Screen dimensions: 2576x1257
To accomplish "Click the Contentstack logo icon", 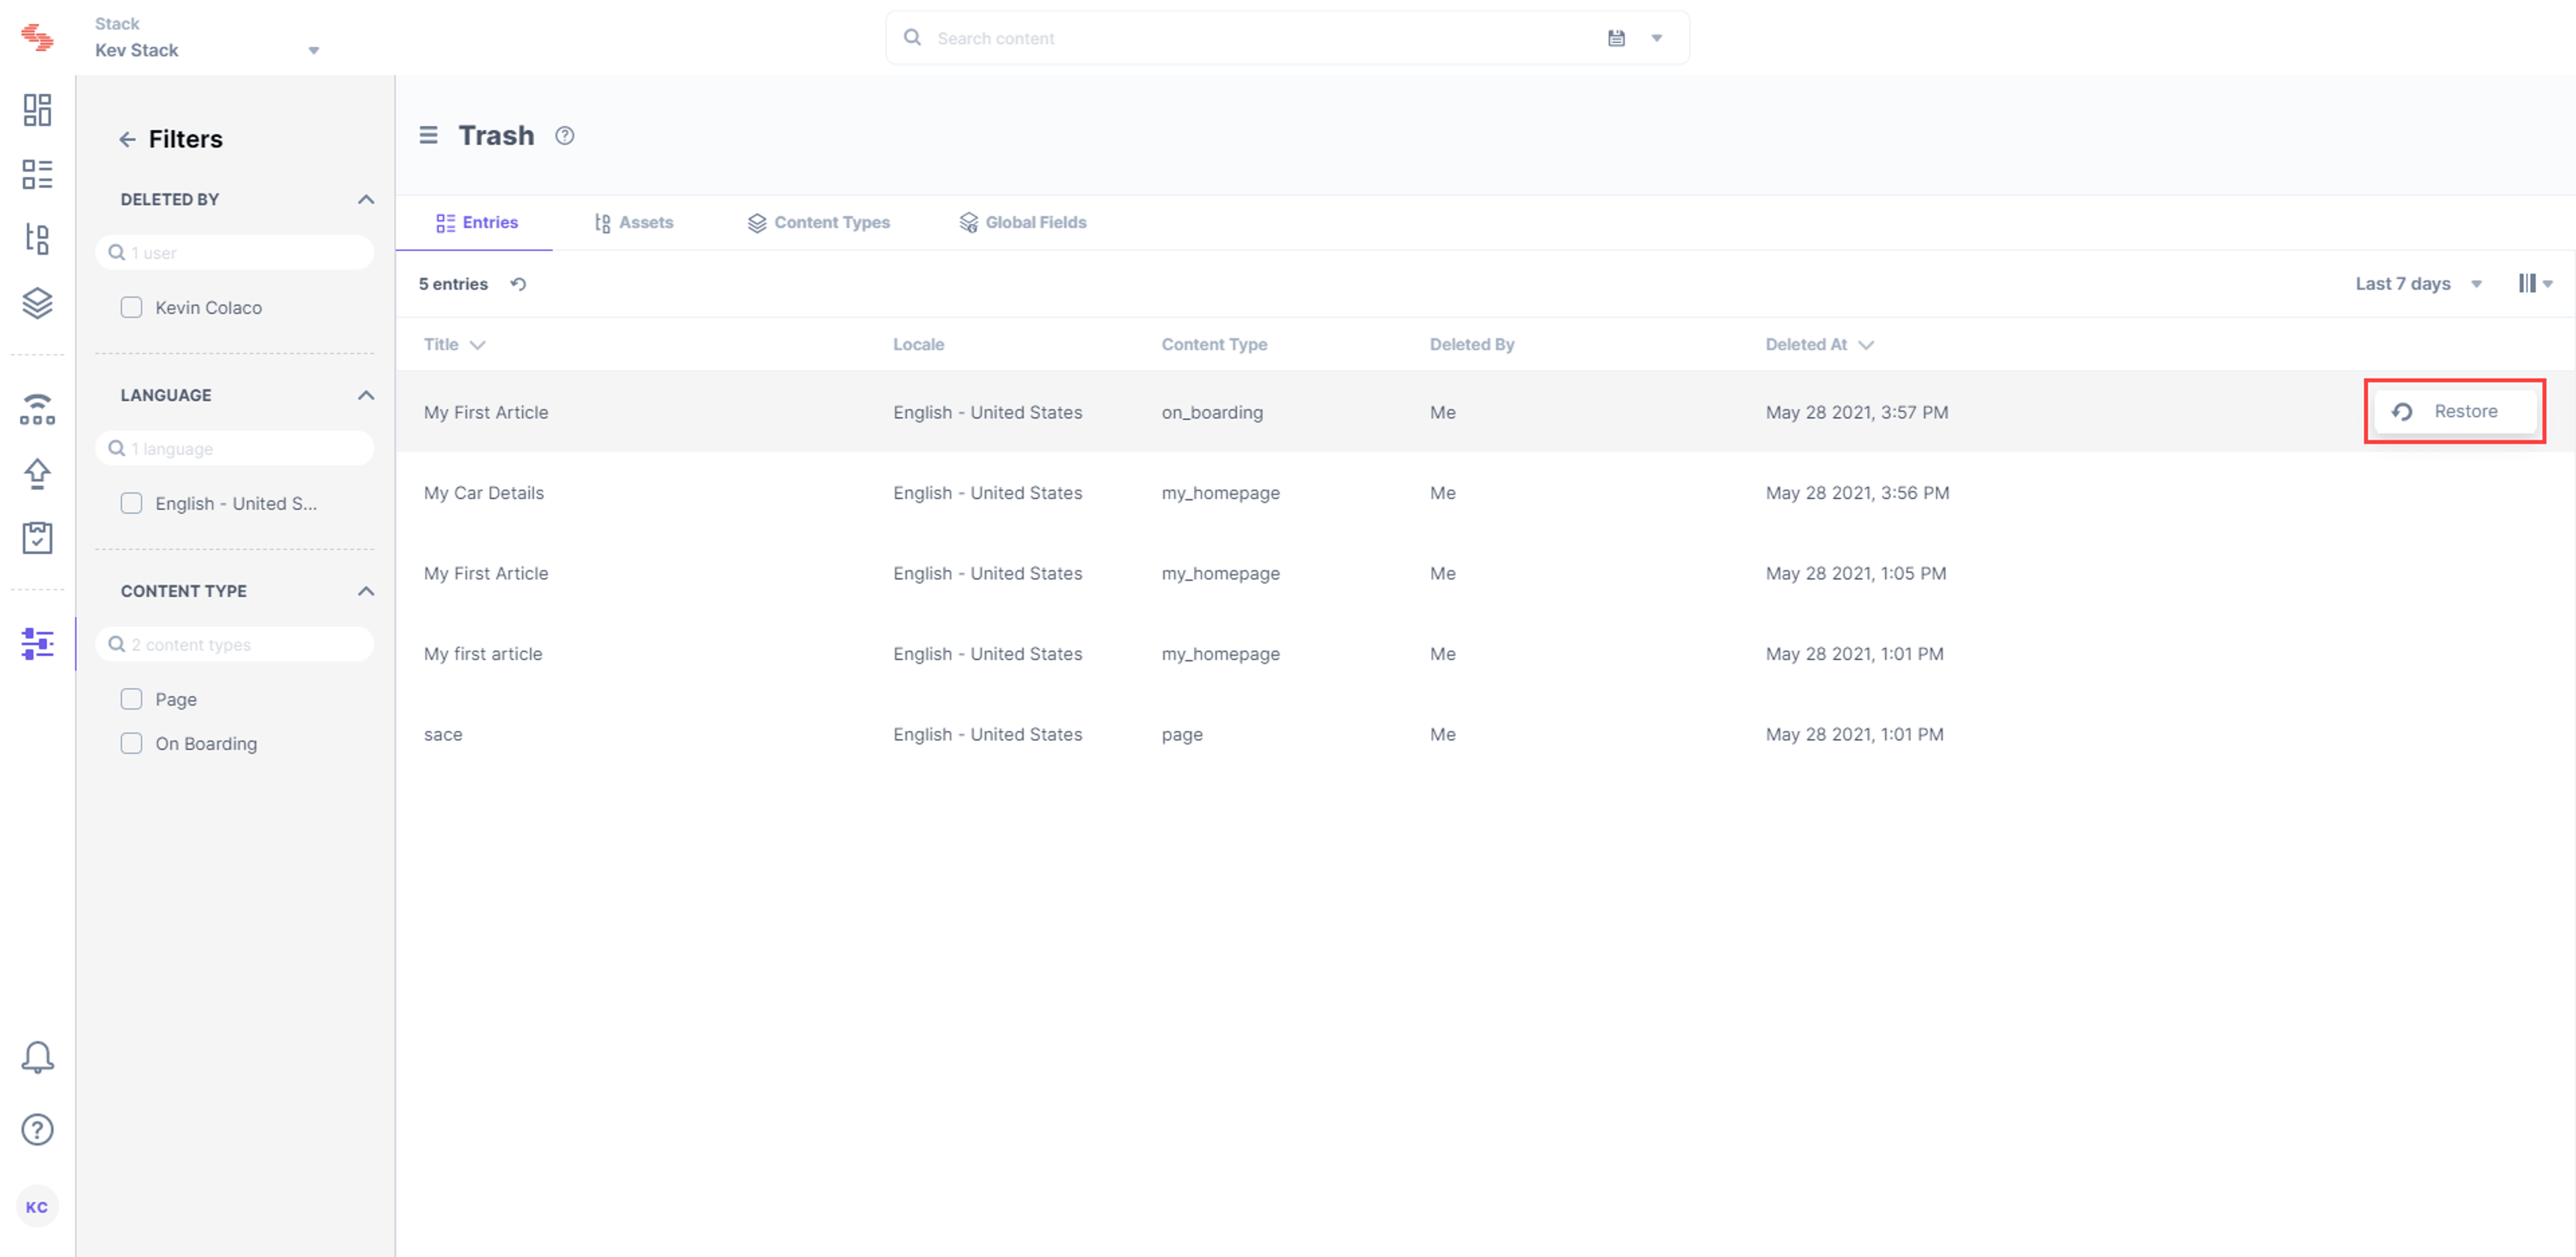I will [37, 37].
